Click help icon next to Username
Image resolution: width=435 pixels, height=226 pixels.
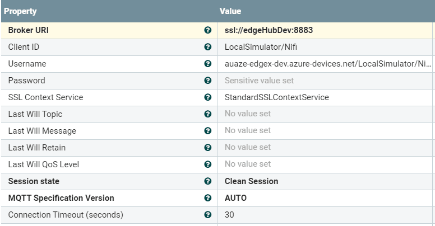tap(207, 64)
